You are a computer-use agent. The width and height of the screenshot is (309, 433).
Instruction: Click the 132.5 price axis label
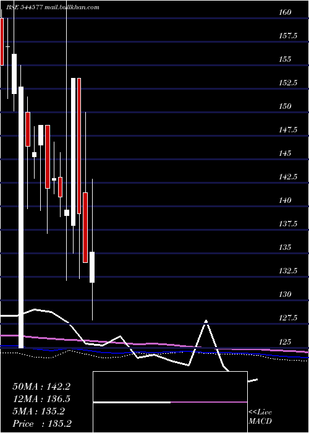(288, 271)
